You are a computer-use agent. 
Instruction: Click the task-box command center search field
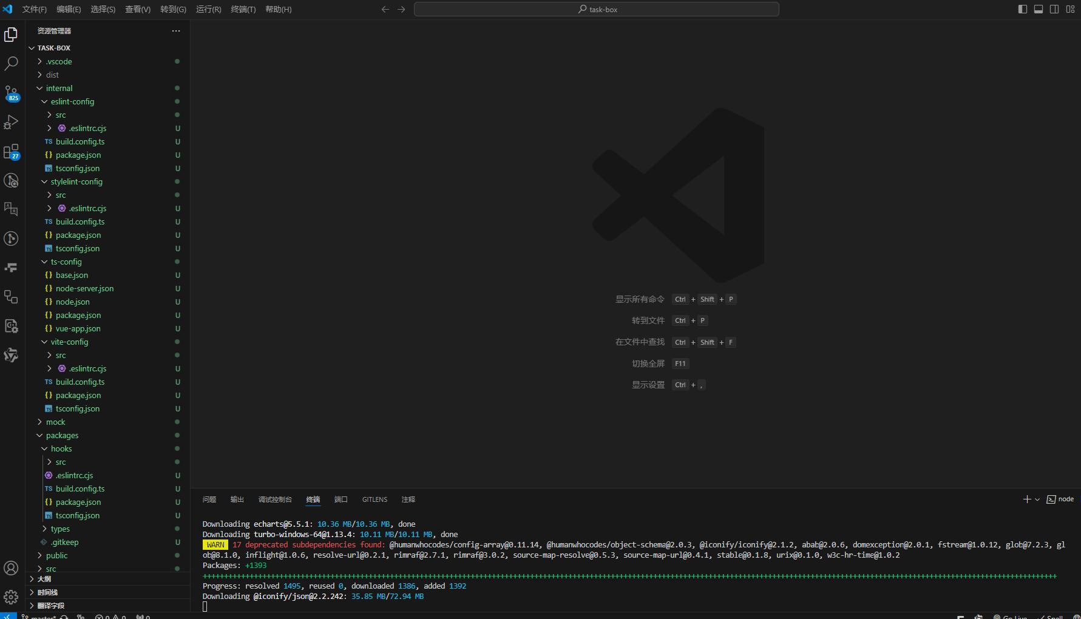(597, 9)
